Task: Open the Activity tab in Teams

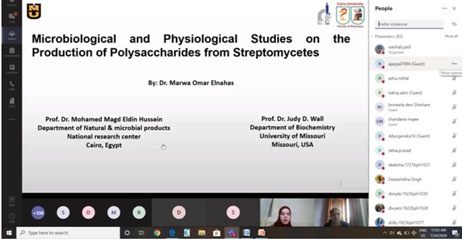Action: [11, 4]
